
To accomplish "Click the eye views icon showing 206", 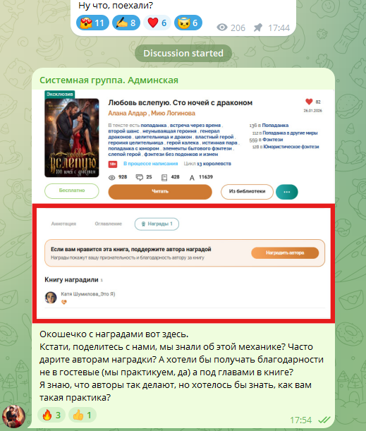I will [222, 28].
